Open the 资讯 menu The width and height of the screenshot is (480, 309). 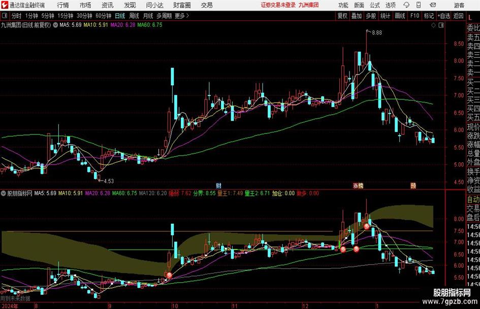click(x=107, y=5)
